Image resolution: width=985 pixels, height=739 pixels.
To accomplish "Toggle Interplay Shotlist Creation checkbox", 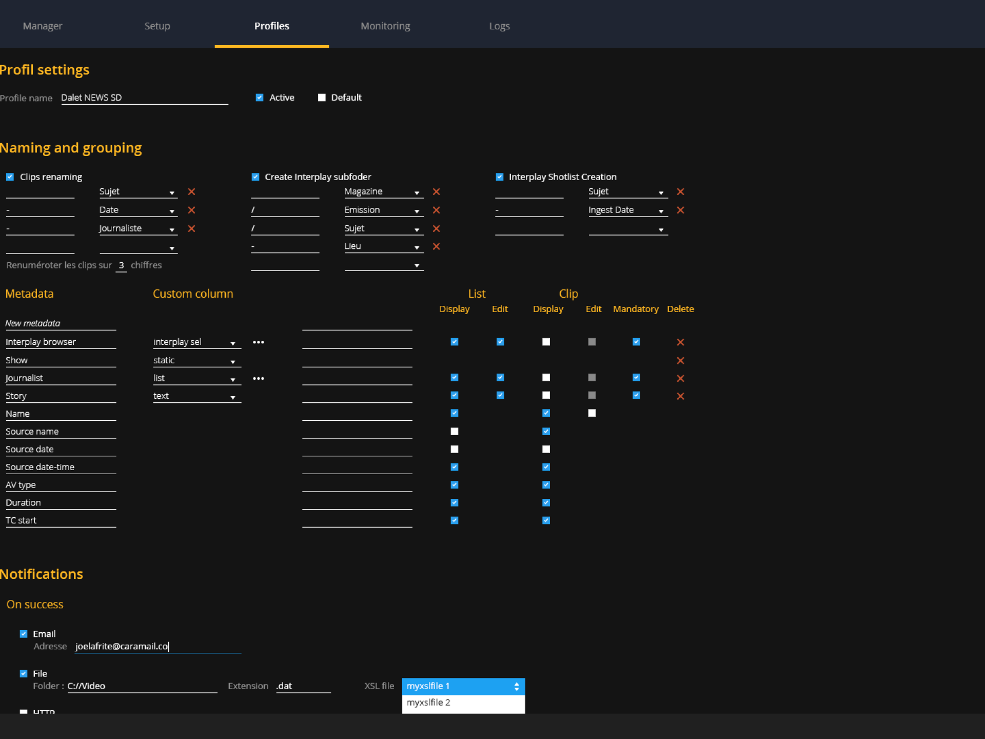I will pos(500,177).
